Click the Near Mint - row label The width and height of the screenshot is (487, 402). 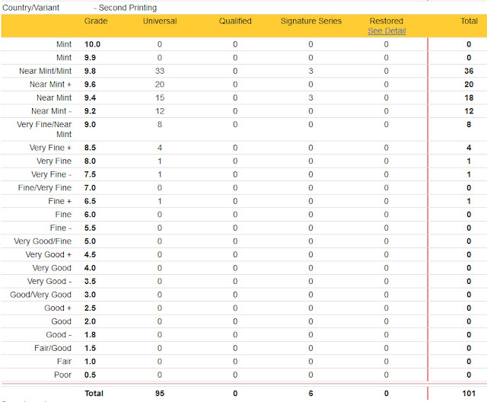(51, 111)
